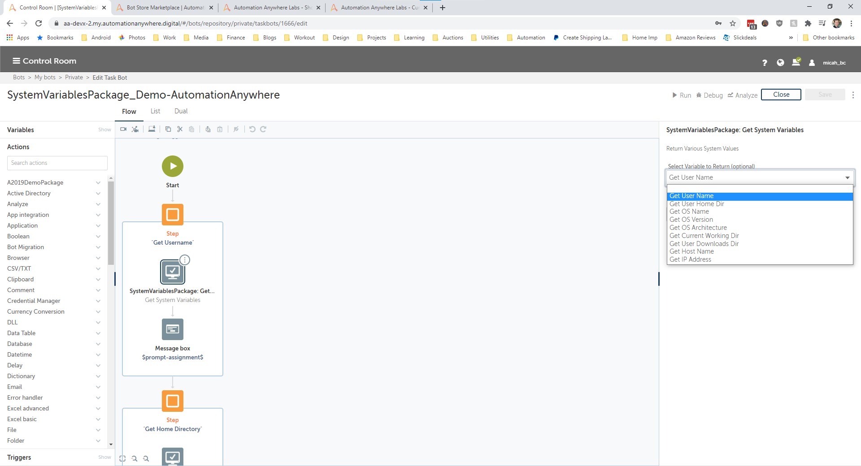Viewport: 861px width, 466px height.
Task: Fit the flow diagram to screen
Action: (x=122, y=458)
